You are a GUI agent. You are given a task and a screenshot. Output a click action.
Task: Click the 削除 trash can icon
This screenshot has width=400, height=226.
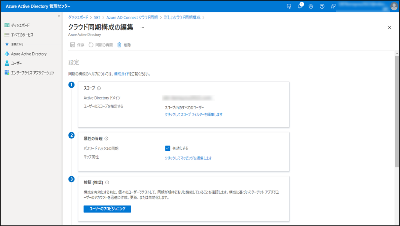tap(119, 45)
